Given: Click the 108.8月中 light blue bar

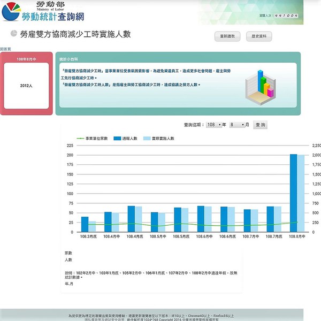Looking at the screenshot, I should 301,193.
